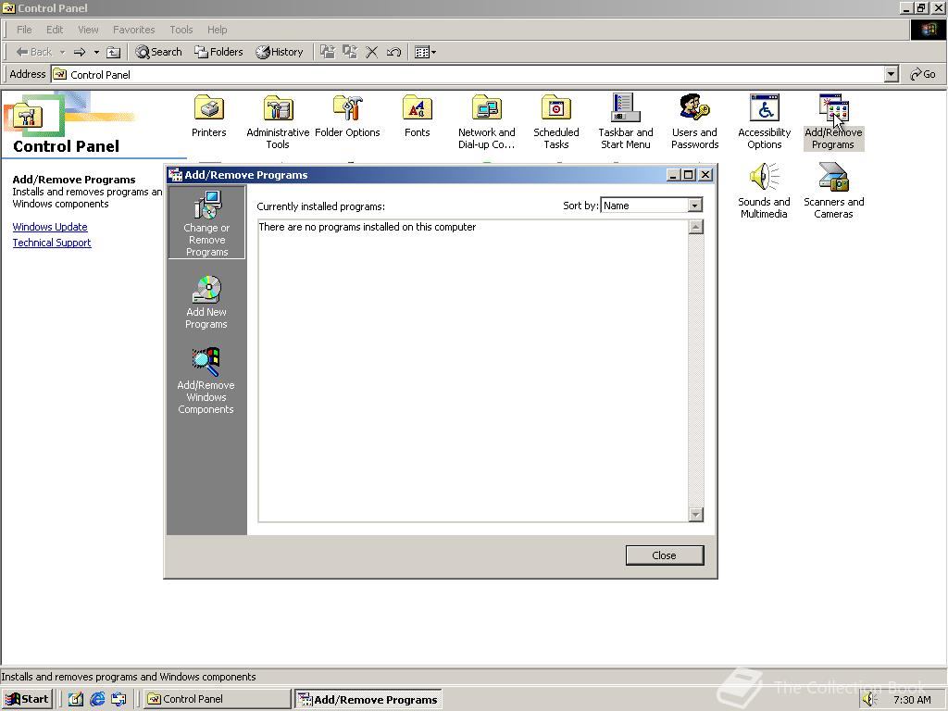Expand the Forward history dropdown arrow

tap(96, 52)
